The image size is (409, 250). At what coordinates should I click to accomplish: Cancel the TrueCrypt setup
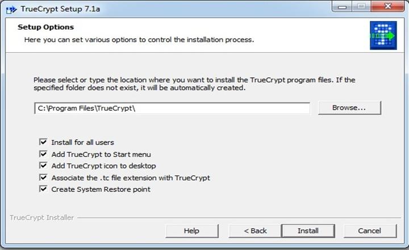click(369, 231)
